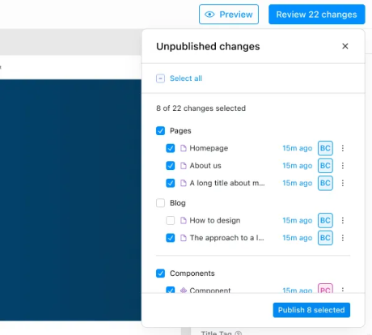The width and height of the screenshot is (372, 335).
Task: Uncheck the Homepage checkbox
Action: pos(171,148)
